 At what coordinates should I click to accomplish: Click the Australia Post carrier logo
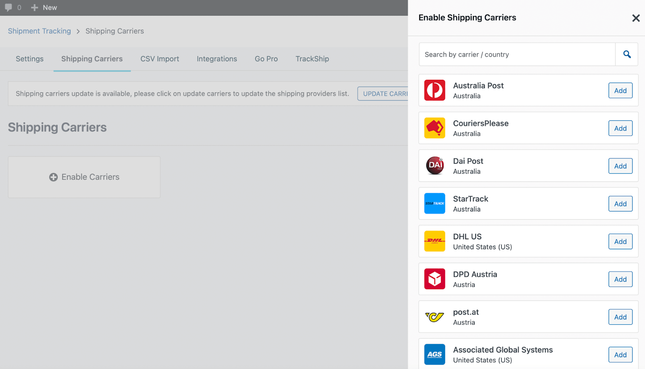434,90
